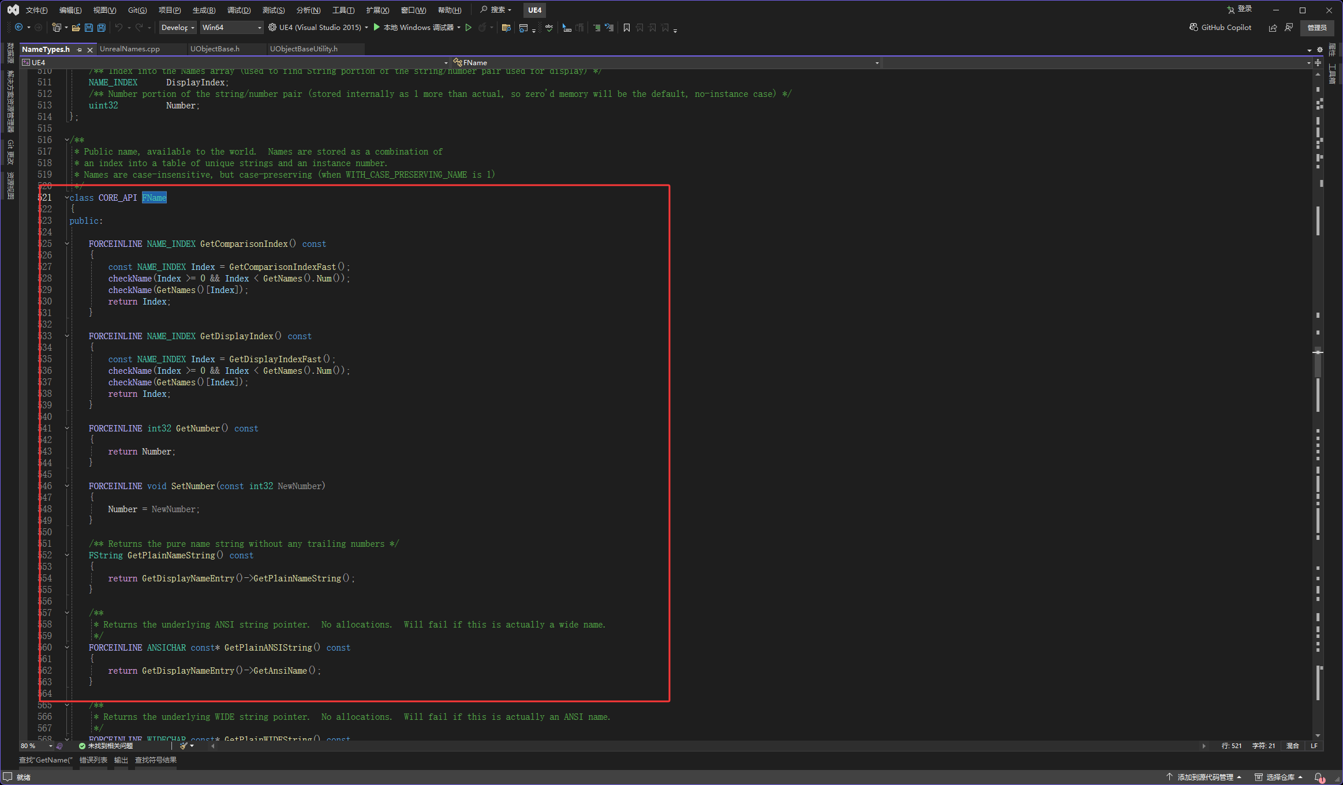
Task: Click the 本地 Windows 调试器 run button
Action: pyautogui.click(x=413, y=28)
